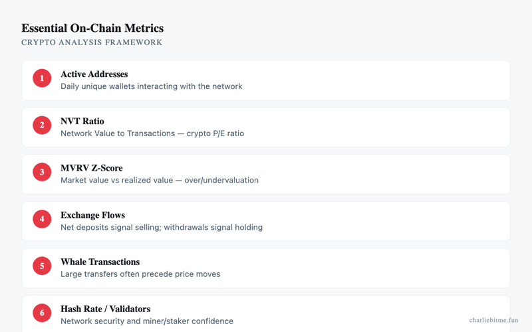The image size is (532, 332).
Task: Click the red number 6 badge
Action: [x=42, y=313]
